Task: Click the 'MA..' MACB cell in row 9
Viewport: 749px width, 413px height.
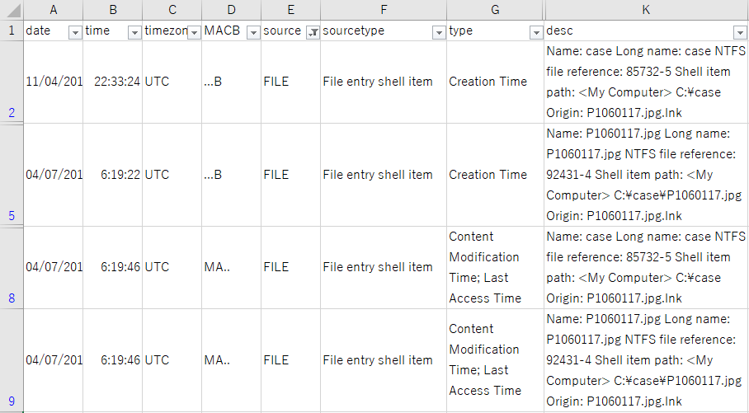Action: pyautogui.click(x=231, y=360)
